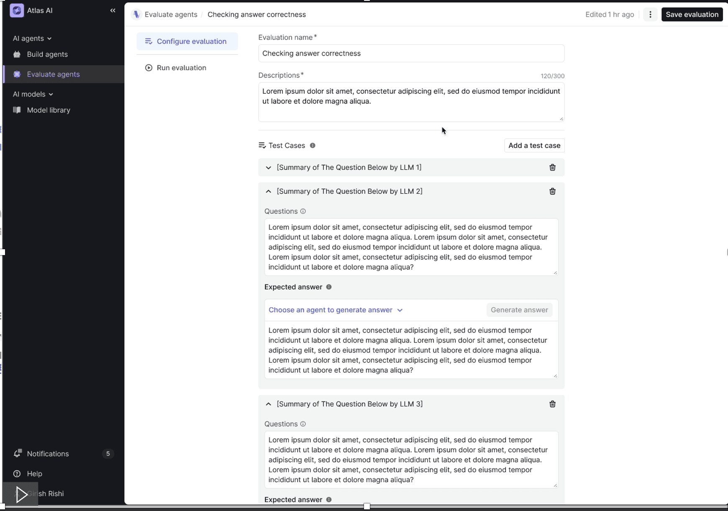Viewport: 728px width, 511px height.
Task: Switch to the Run evaluation tab
Action: pos(181,67)
